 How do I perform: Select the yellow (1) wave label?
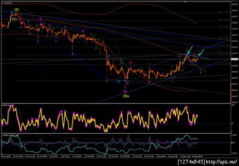click(x=14, y=20)
